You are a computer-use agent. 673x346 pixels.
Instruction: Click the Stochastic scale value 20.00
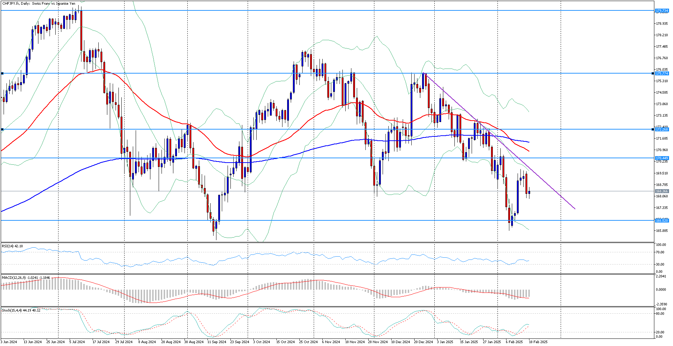660,332
